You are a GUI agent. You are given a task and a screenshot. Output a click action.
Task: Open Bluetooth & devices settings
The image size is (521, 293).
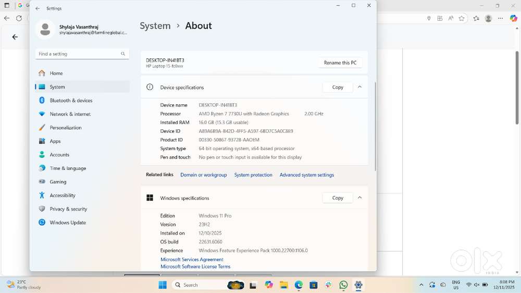(71, 101)
